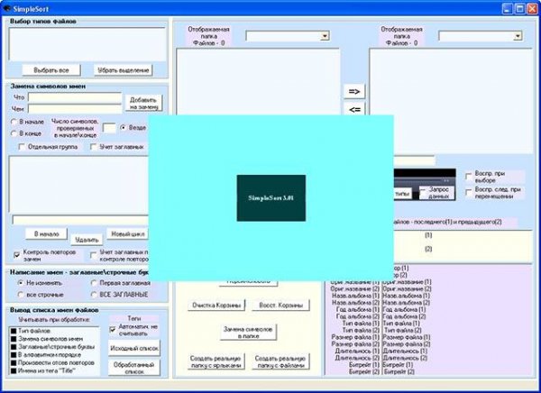The image size is (541, 393).
Task: Select the "Везде" radio button
Action: coord(123,128)
